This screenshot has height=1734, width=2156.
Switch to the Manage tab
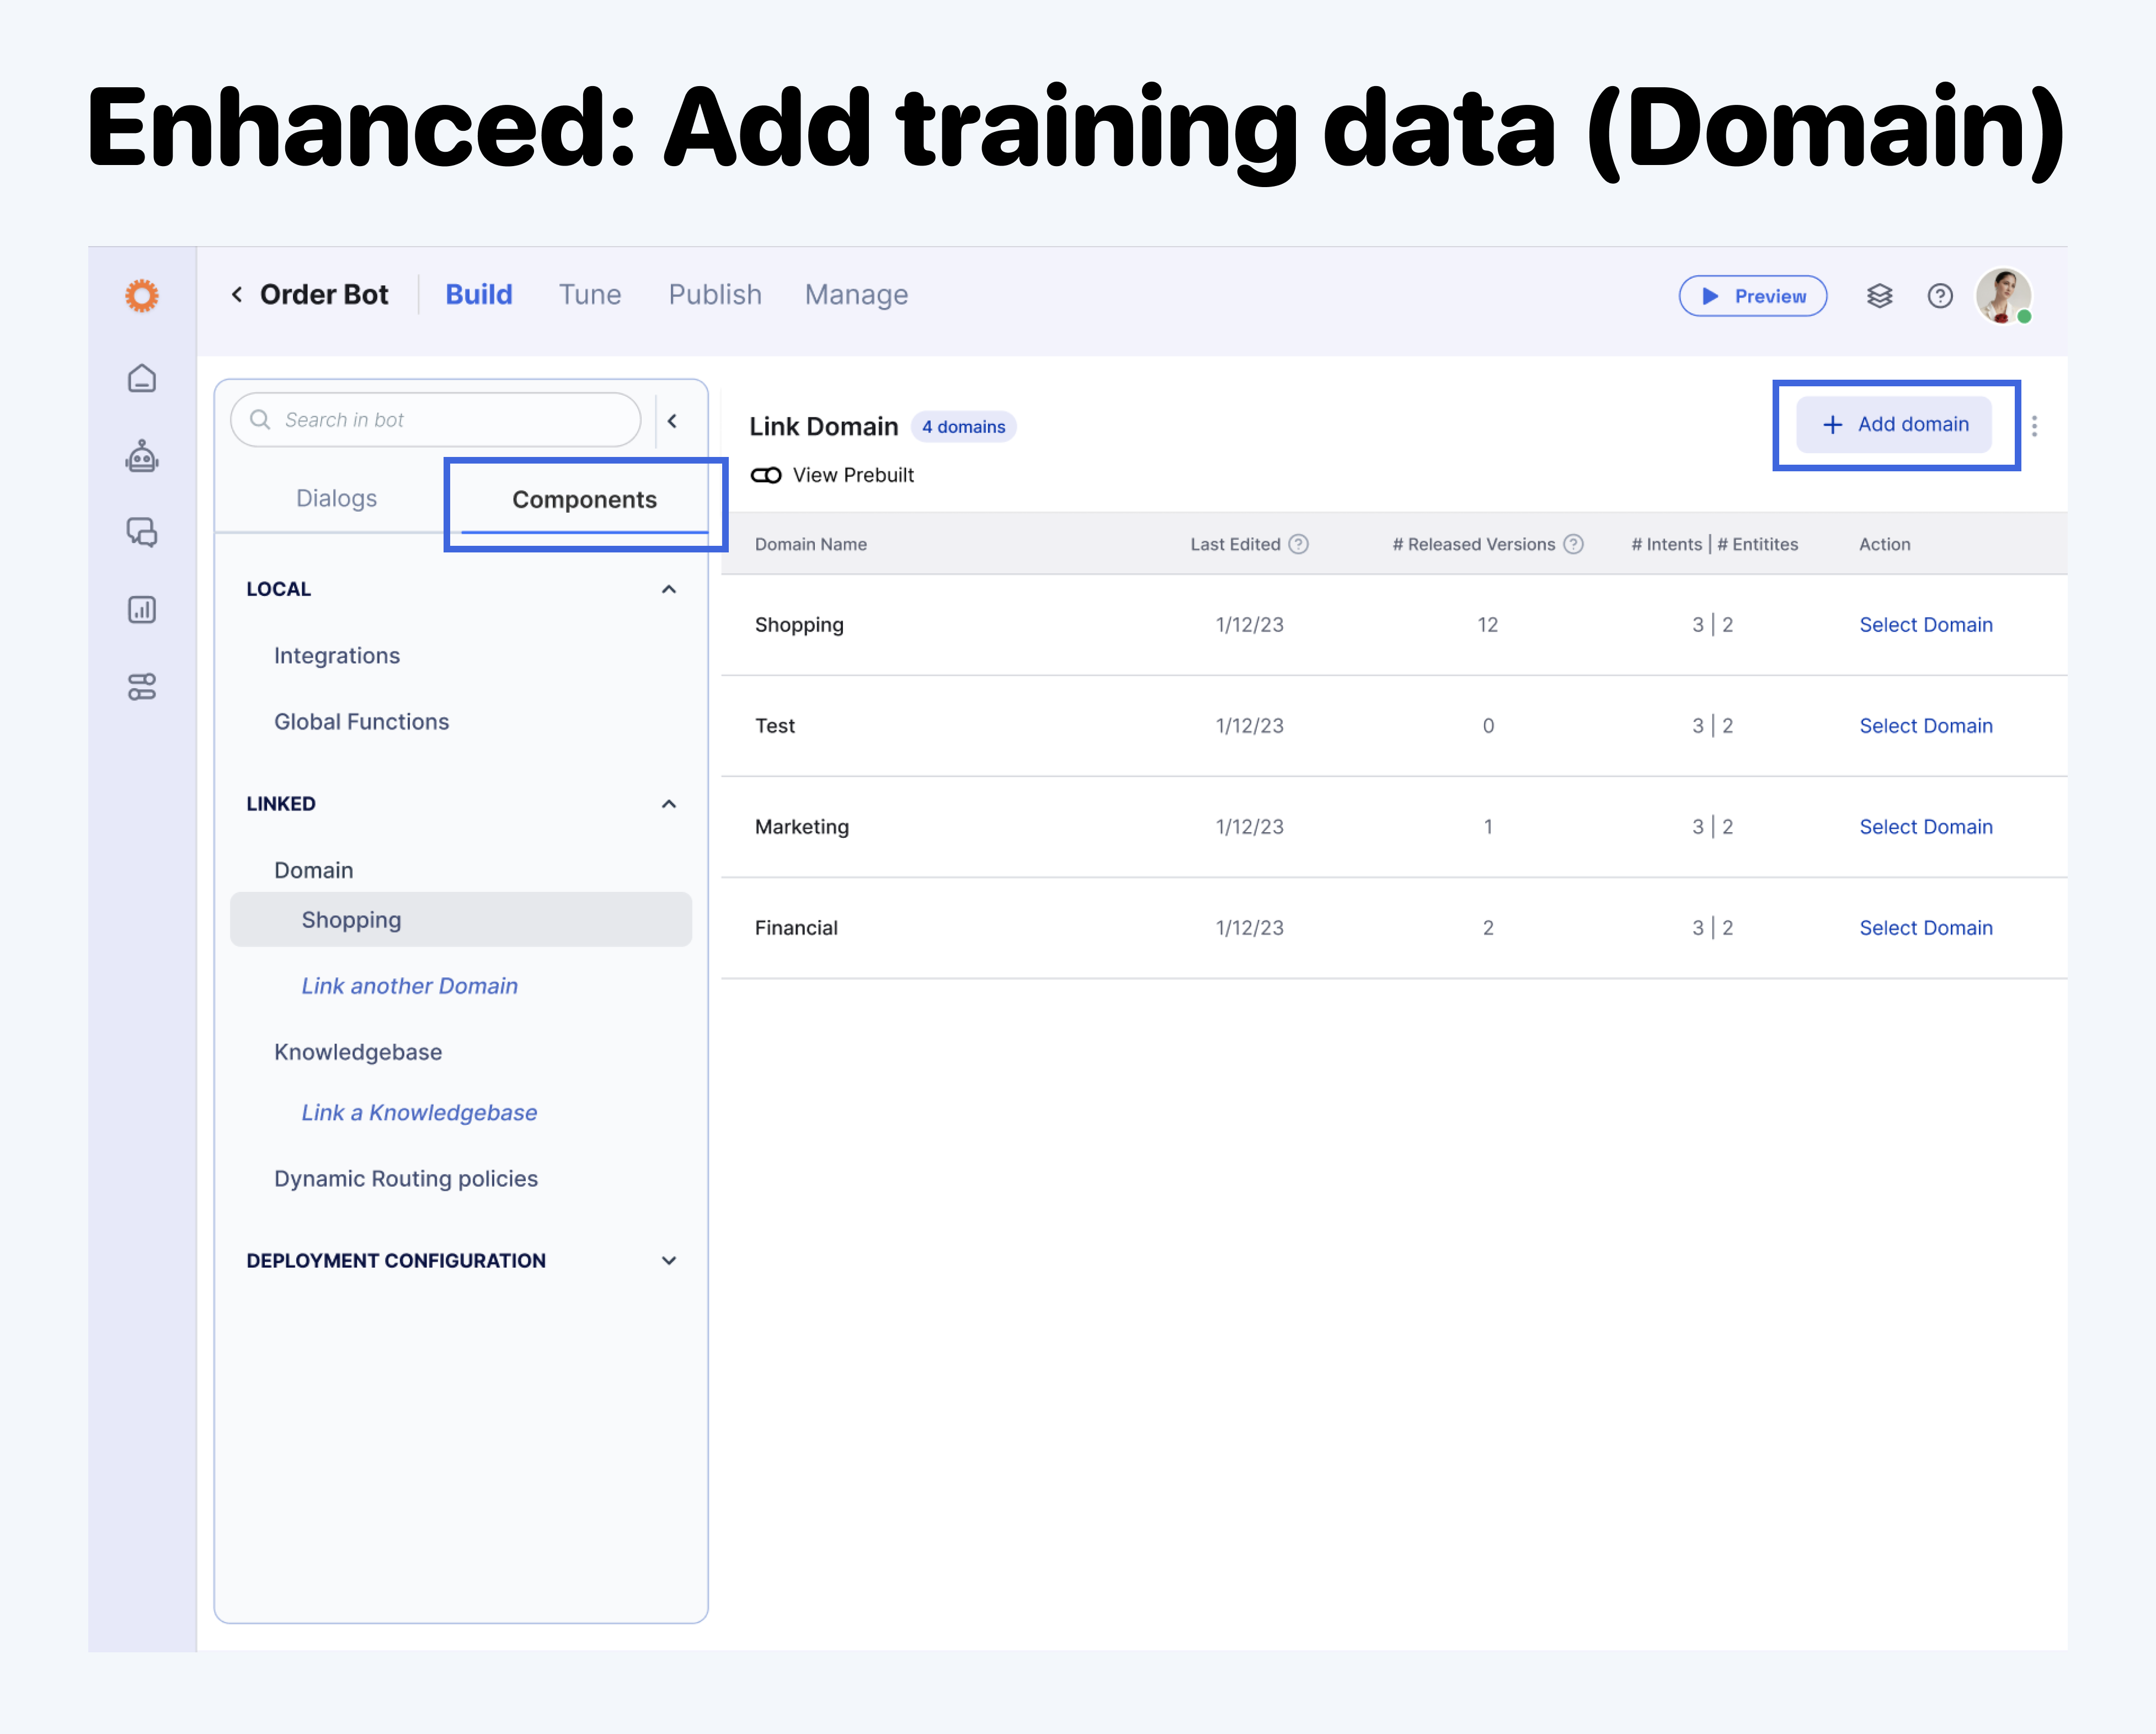click(857, 294)
